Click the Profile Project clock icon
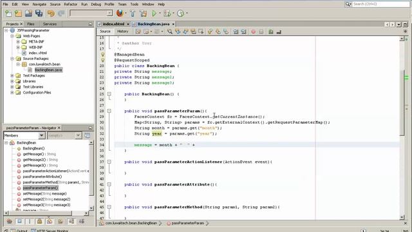412x232 pixels. (x=180, y=13)
